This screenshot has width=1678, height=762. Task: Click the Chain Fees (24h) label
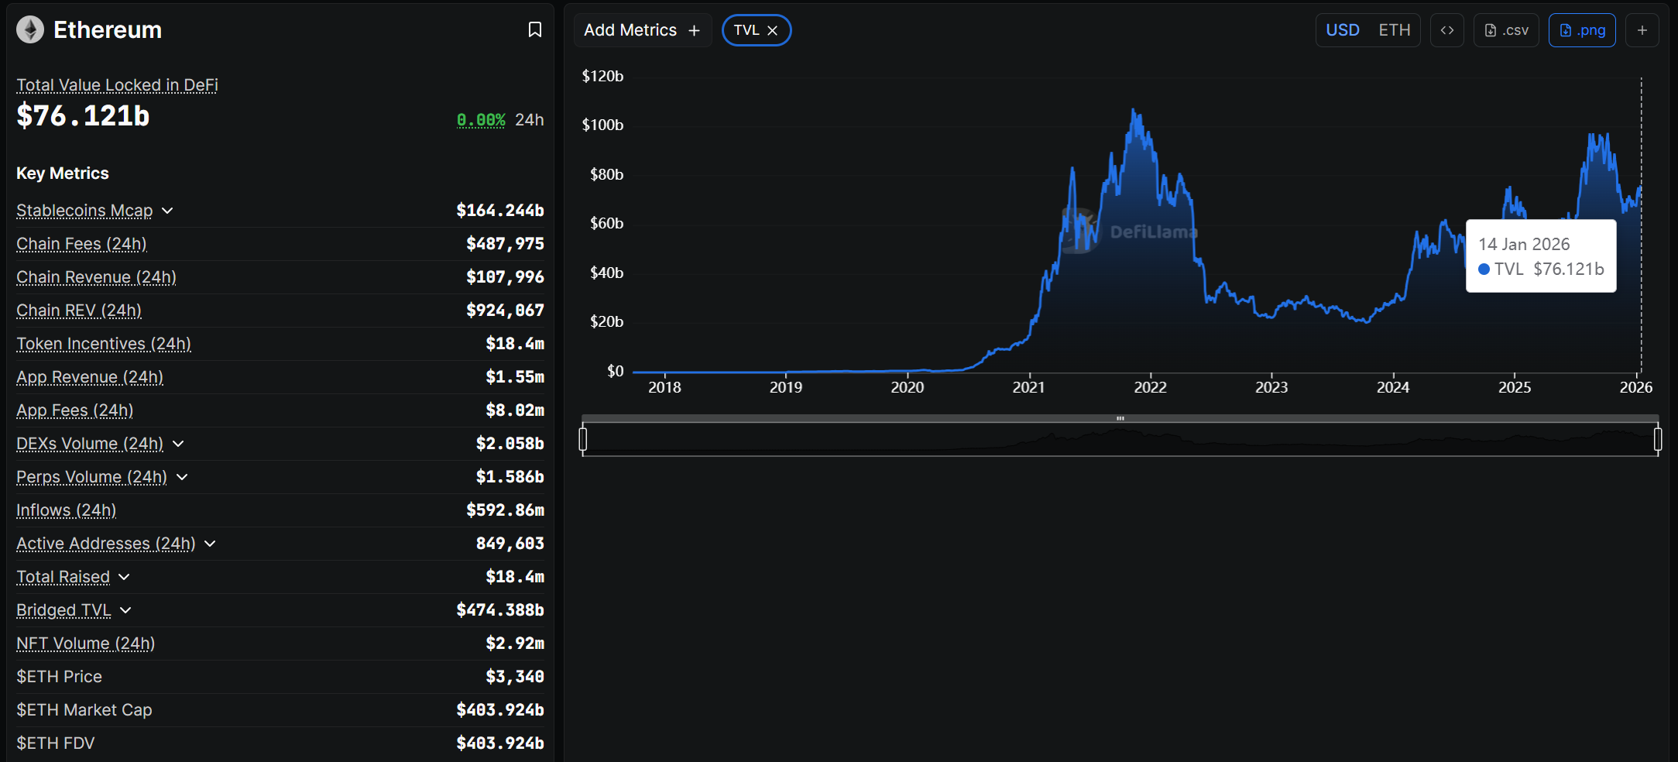pyautogui.click(x=81, y=244)
